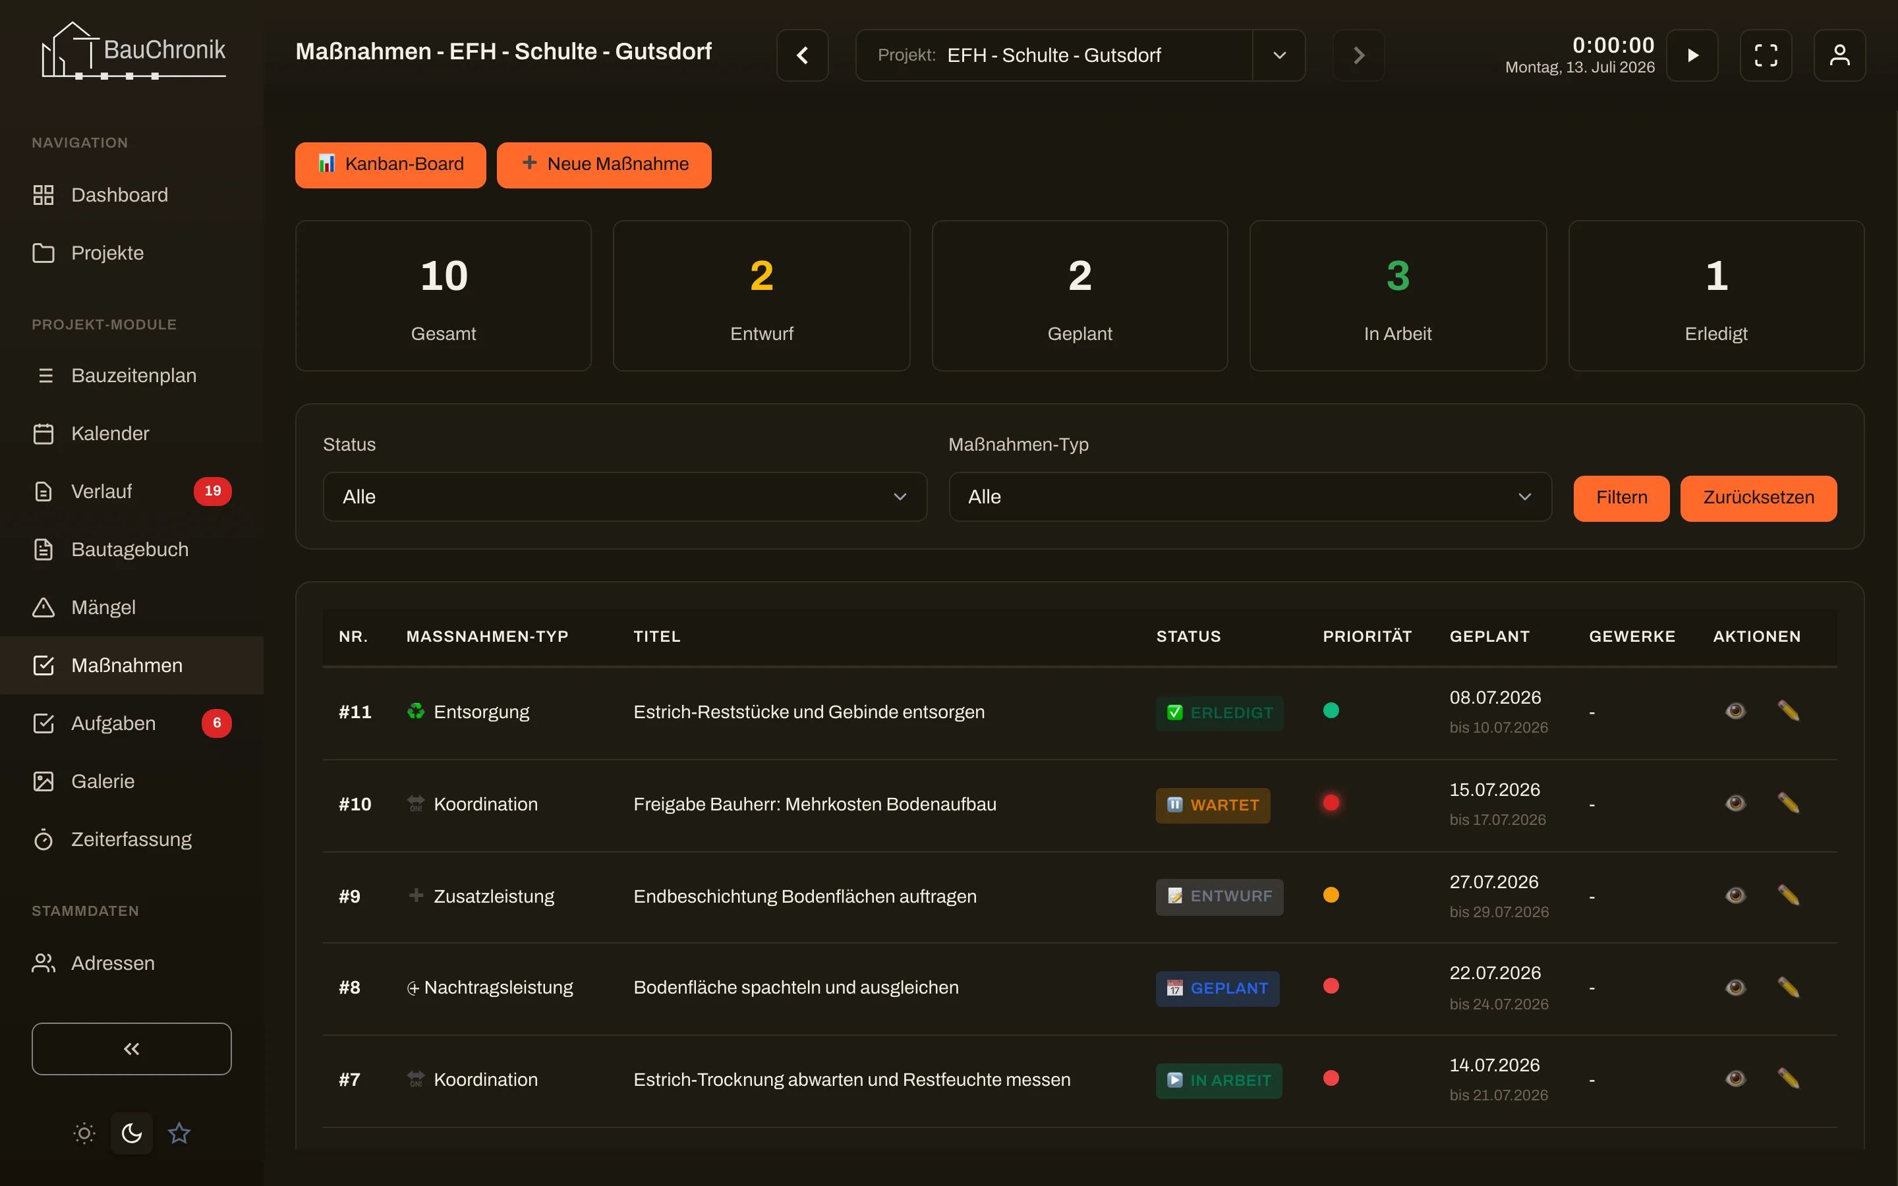Click the Entsorgung recycling type icon
The image size is (1898, 1186).
point(416,712)
